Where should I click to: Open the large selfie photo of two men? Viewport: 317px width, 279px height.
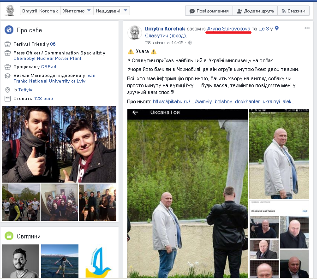tap(59, 144)
